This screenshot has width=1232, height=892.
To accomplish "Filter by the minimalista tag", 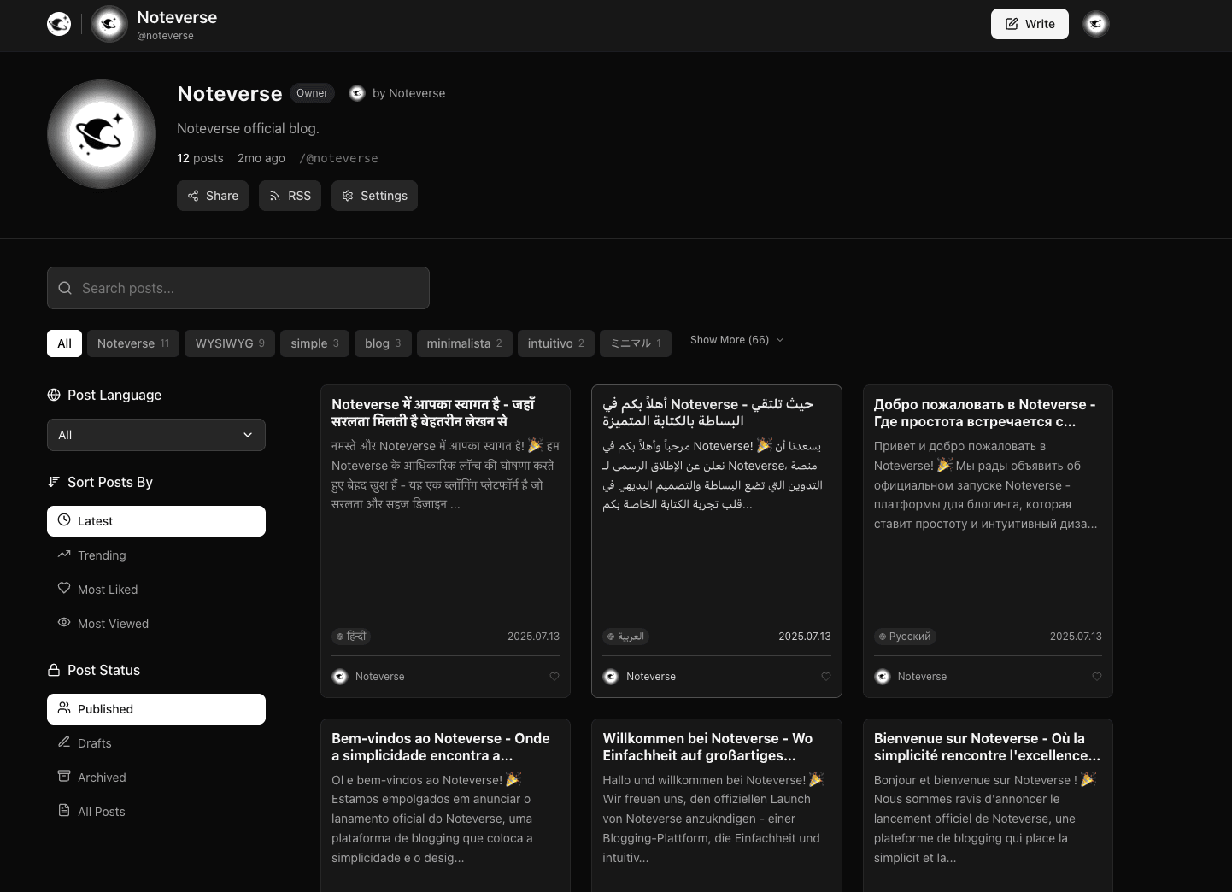I will click(x=465, y=343).
